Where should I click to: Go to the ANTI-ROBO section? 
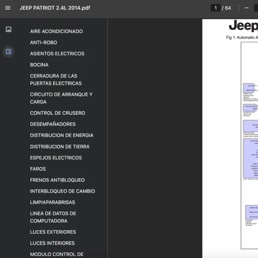coord(43,43)
